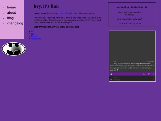Open the DC blinkies page
Screen dimensions: 161x121
[x=33, y=31]
